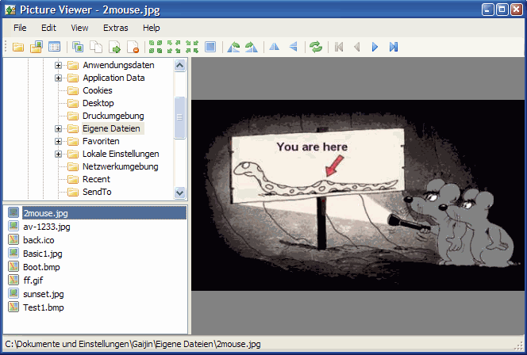Click the move file green-arrow icon
This screenshot has width=527, height=355.
(x=114, y=47)
